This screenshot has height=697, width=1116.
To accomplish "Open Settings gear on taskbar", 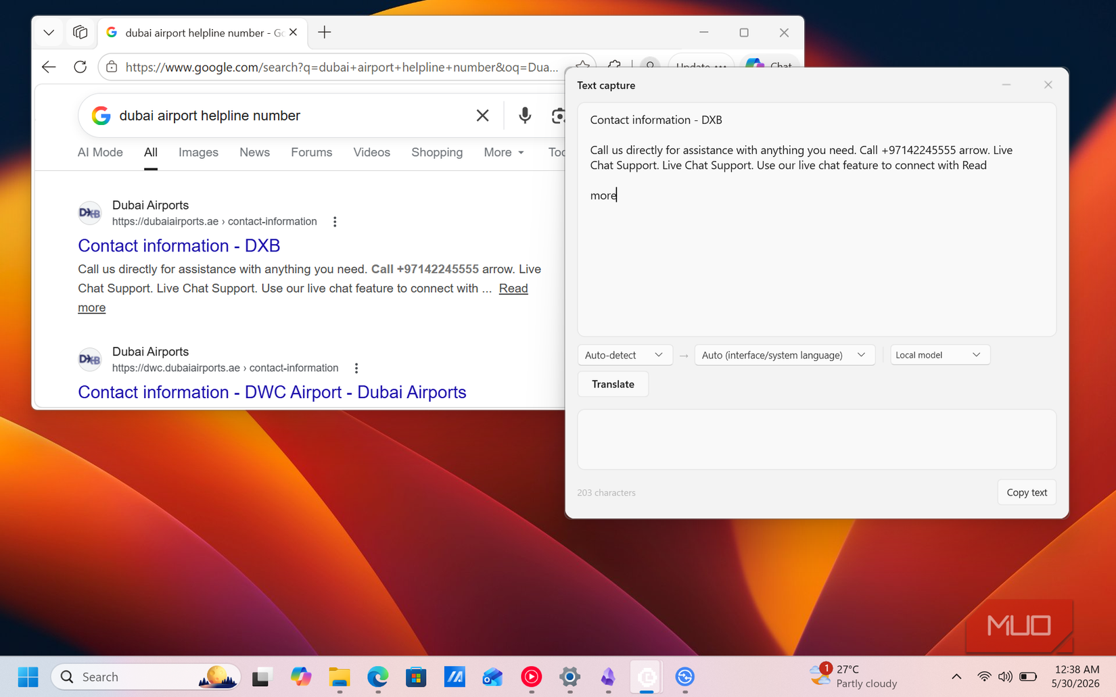I will point(570,677).
